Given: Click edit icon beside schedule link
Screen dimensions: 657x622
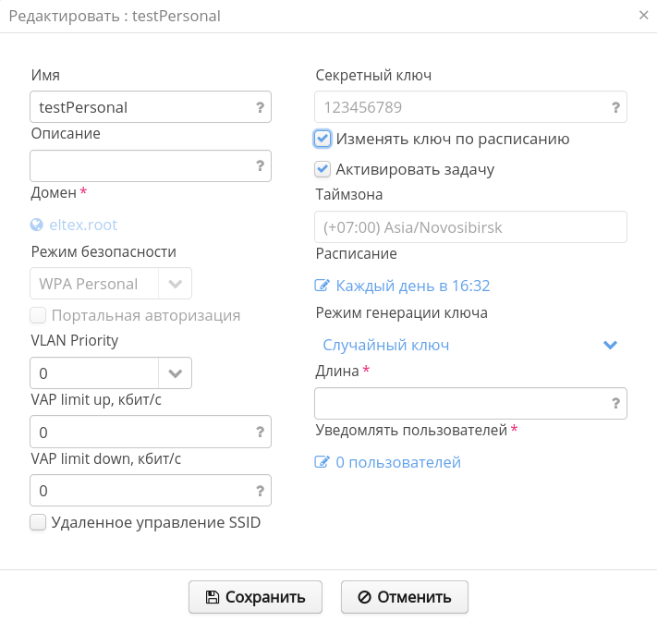Looking at the screenshot, I should tap(322, 286).
